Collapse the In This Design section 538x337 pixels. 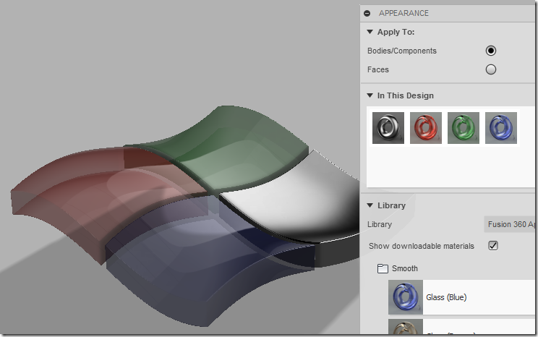pyautogui.click(x=370, y=95)
